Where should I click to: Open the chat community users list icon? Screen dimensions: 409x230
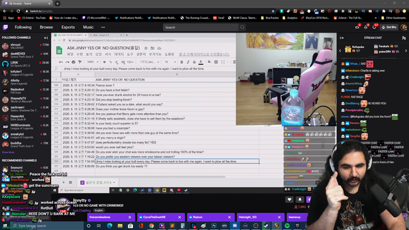pyautogui.click(x=404, y=38)
